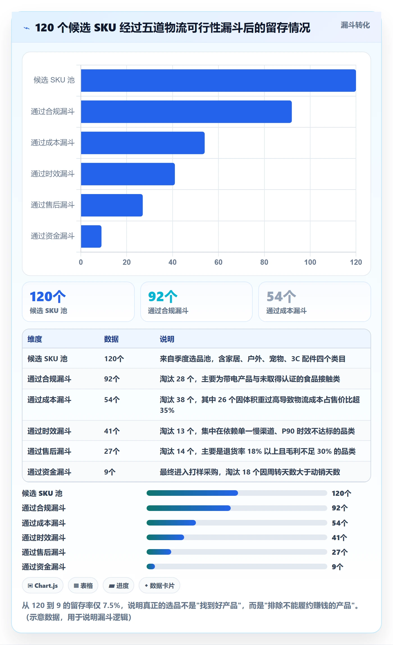
Task: Click the table description starting 淘汰 28 个
Action: coord(250,379)
